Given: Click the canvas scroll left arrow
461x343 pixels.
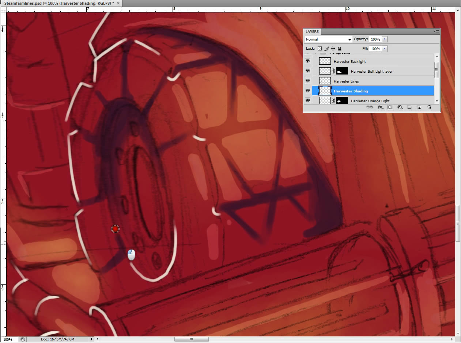Looking at the screenshot, I should (97, 339).
